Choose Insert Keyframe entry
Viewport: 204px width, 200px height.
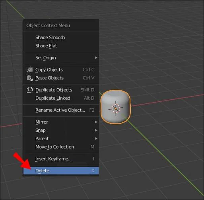tap(61, 159)
